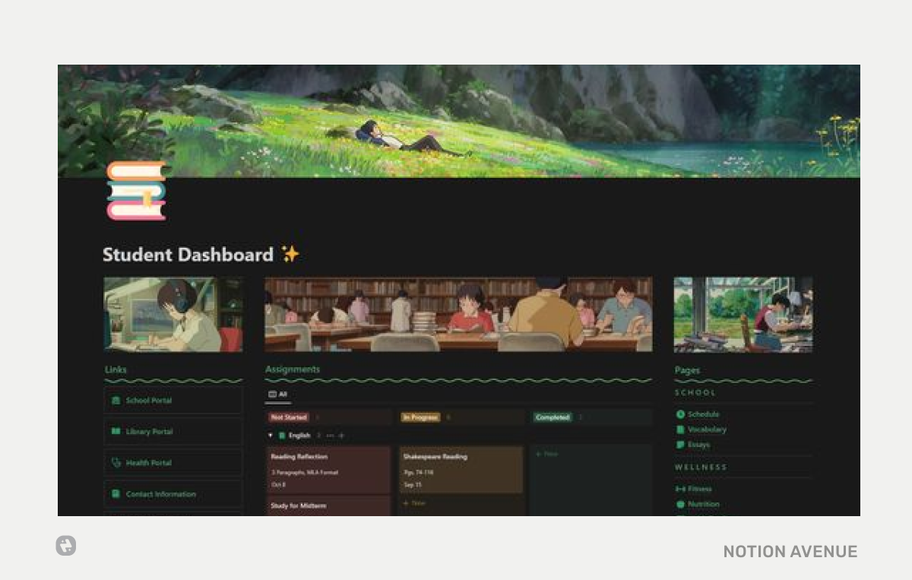Click the library study scene image
912x580 pixels.
point(458,315)
